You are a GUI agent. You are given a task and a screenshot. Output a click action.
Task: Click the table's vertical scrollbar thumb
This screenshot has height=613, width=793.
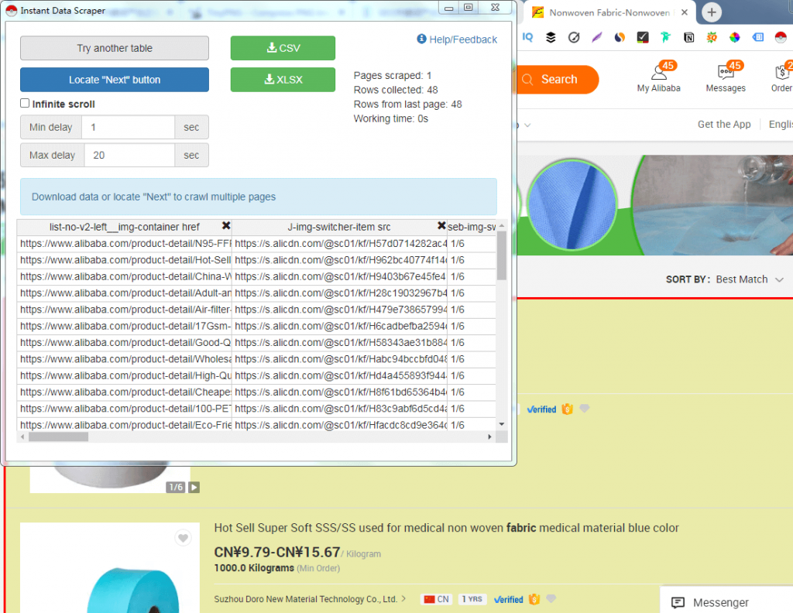coord(502,255)
